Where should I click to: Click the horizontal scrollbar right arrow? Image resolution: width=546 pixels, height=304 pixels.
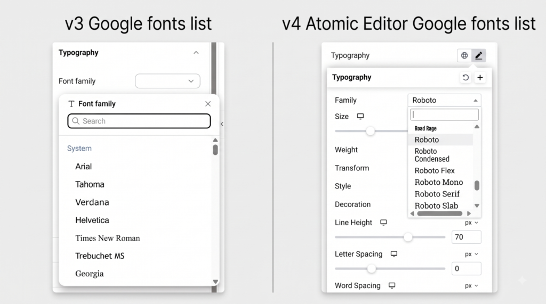[469, 213]
